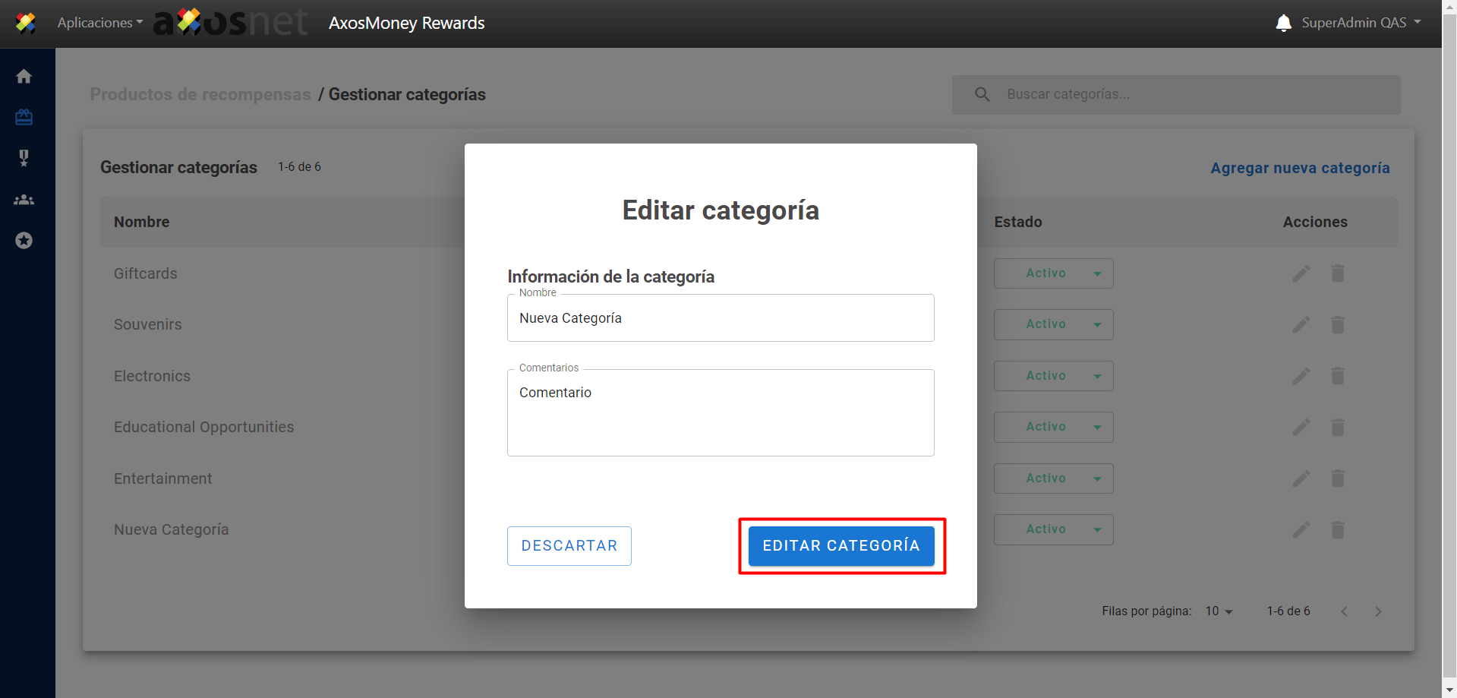Click trash icon in Electronics row

coord(1338,376)
